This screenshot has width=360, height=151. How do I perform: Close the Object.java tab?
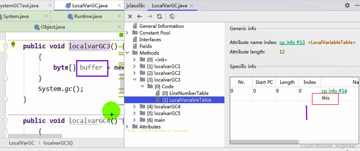tap(119, 27)
